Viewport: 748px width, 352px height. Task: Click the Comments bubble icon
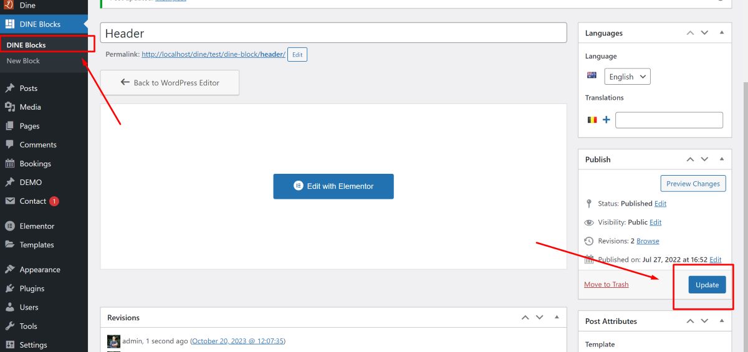pos(9,145)
